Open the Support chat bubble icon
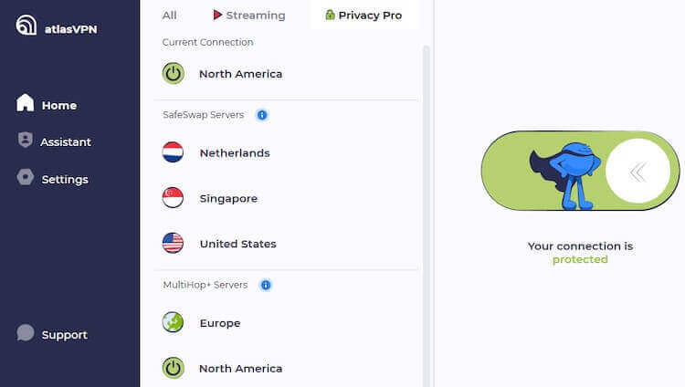The width and height of the screenshot is (685, 387). tap(26, 332)
